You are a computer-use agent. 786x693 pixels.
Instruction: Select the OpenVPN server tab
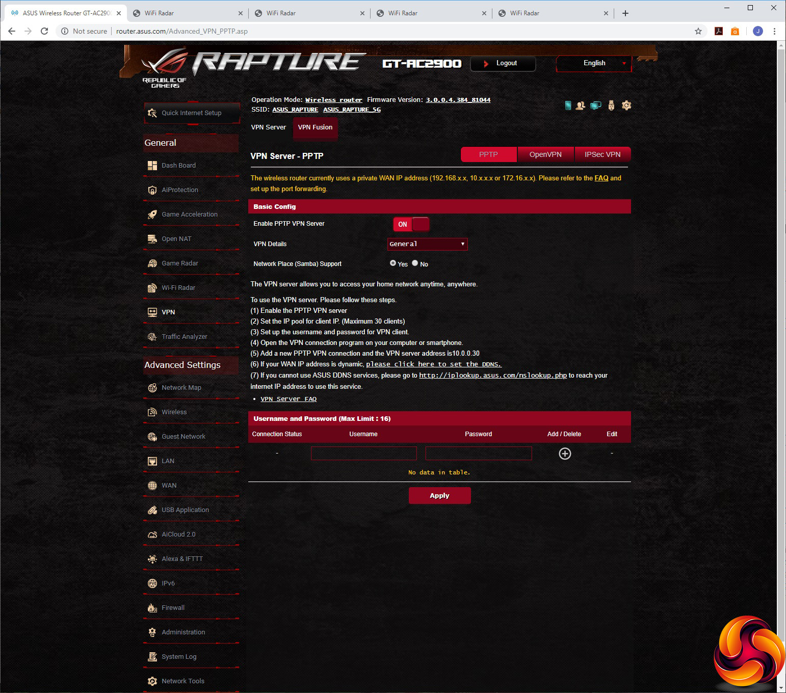(x=545, y=154)
